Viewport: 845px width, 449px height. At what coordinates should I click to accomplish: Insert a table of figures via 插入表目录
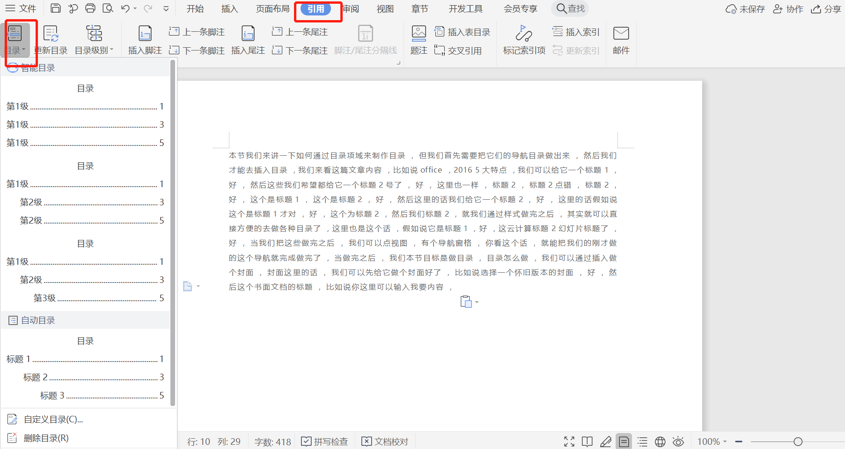click(463, 32)
